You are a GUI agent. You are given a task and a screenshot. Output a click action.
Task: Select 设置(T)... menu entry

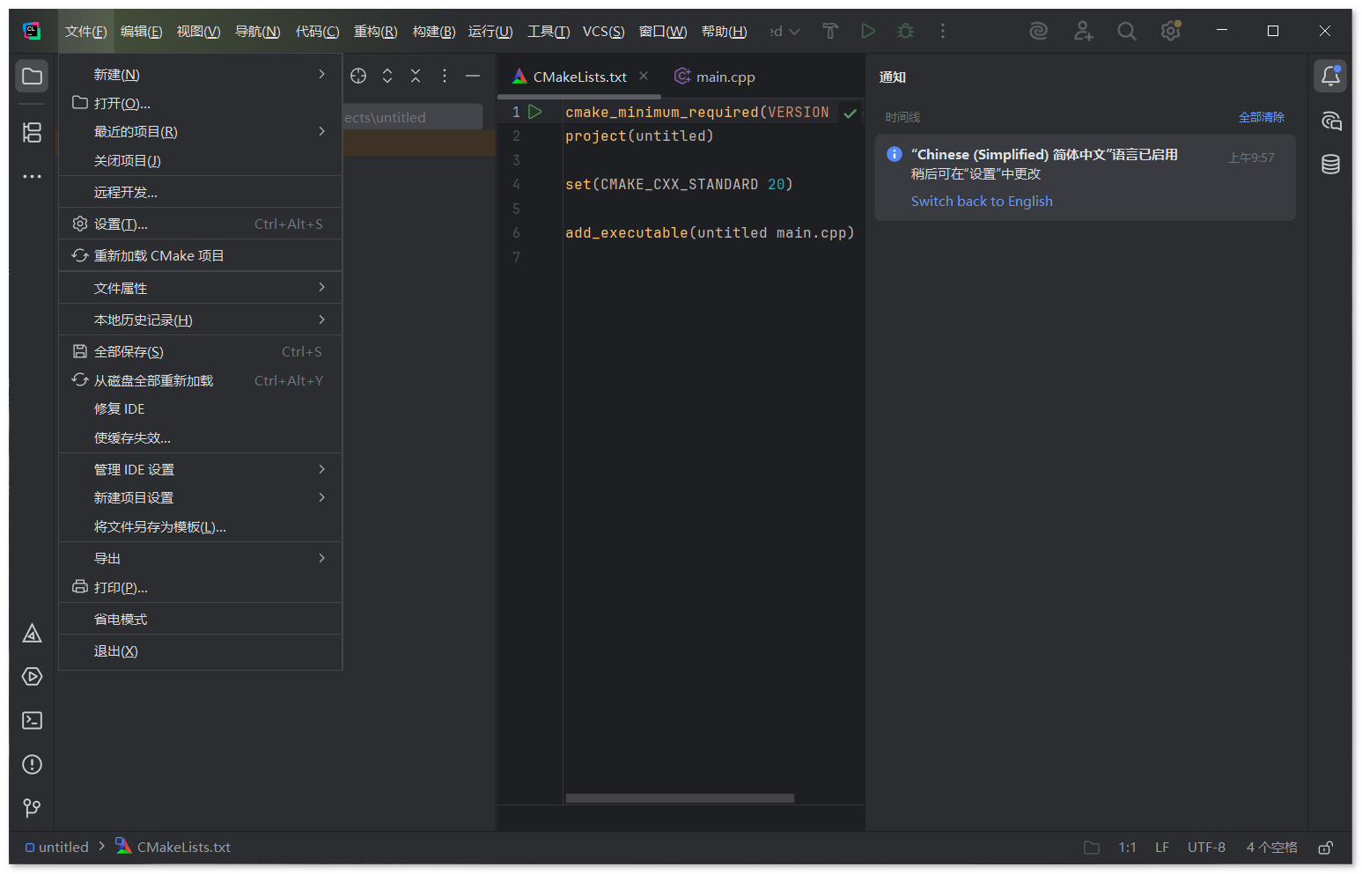click(200, 224)
